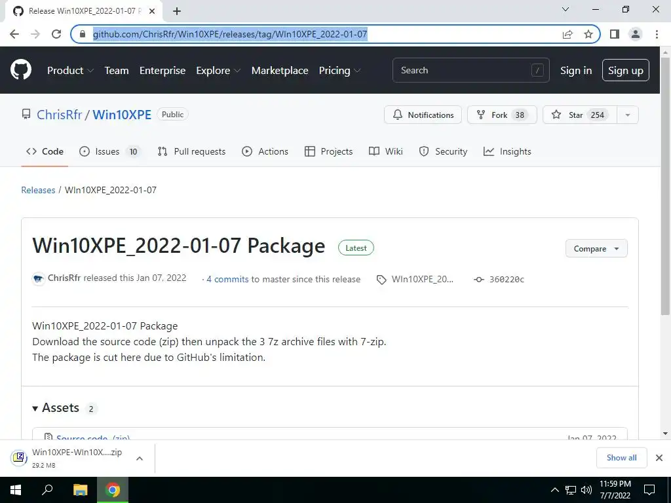This screenshot has height=503, width=671.
Task: Switch to Pull requests tab
Action: click(192, 151)
